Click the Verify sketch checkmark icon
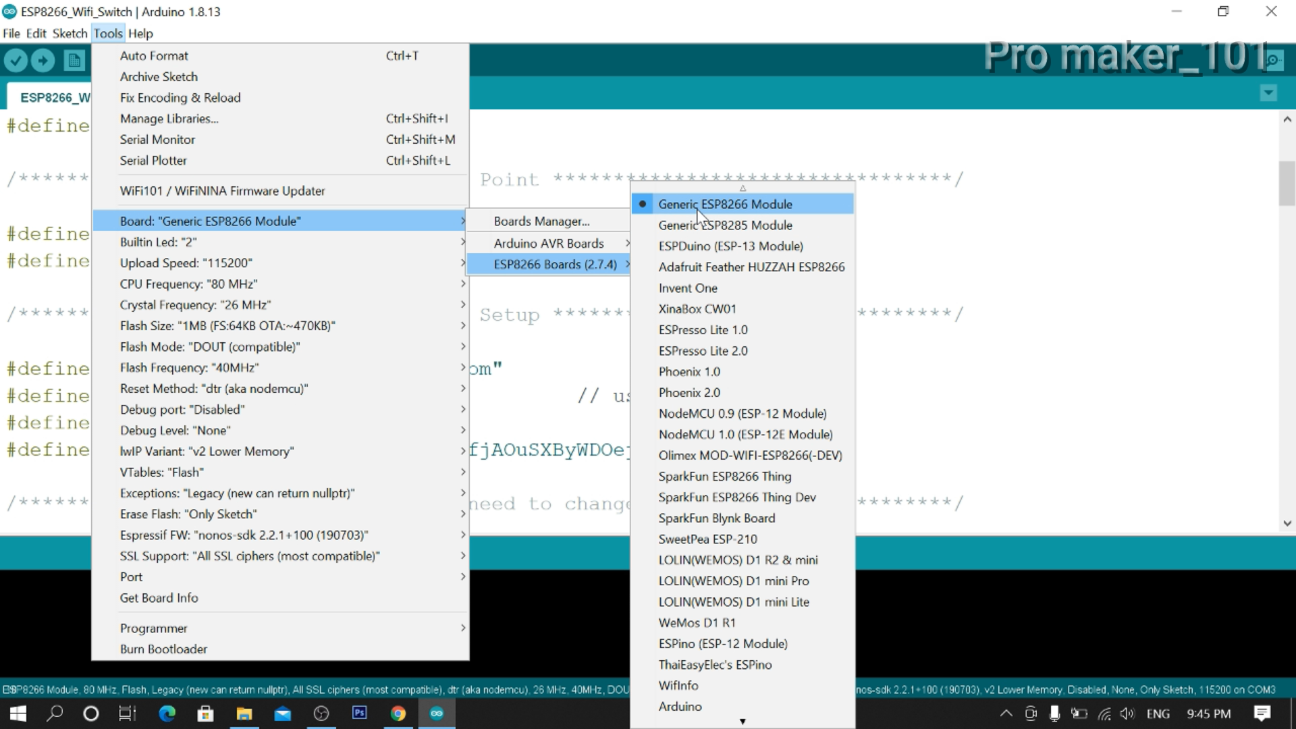 [16, 60]
